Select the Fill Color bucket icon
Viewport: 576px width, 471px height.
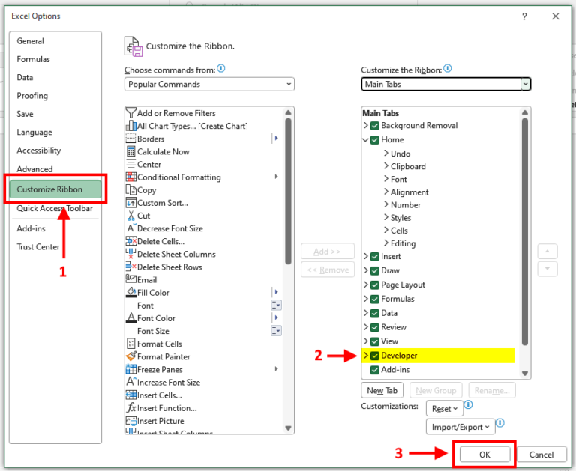[131, 293]
